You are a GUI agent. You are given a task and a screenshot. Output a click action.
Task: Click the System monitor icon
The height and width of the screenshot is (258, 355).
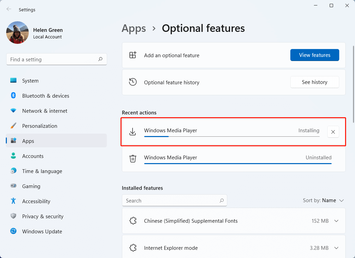pos(13,81)
